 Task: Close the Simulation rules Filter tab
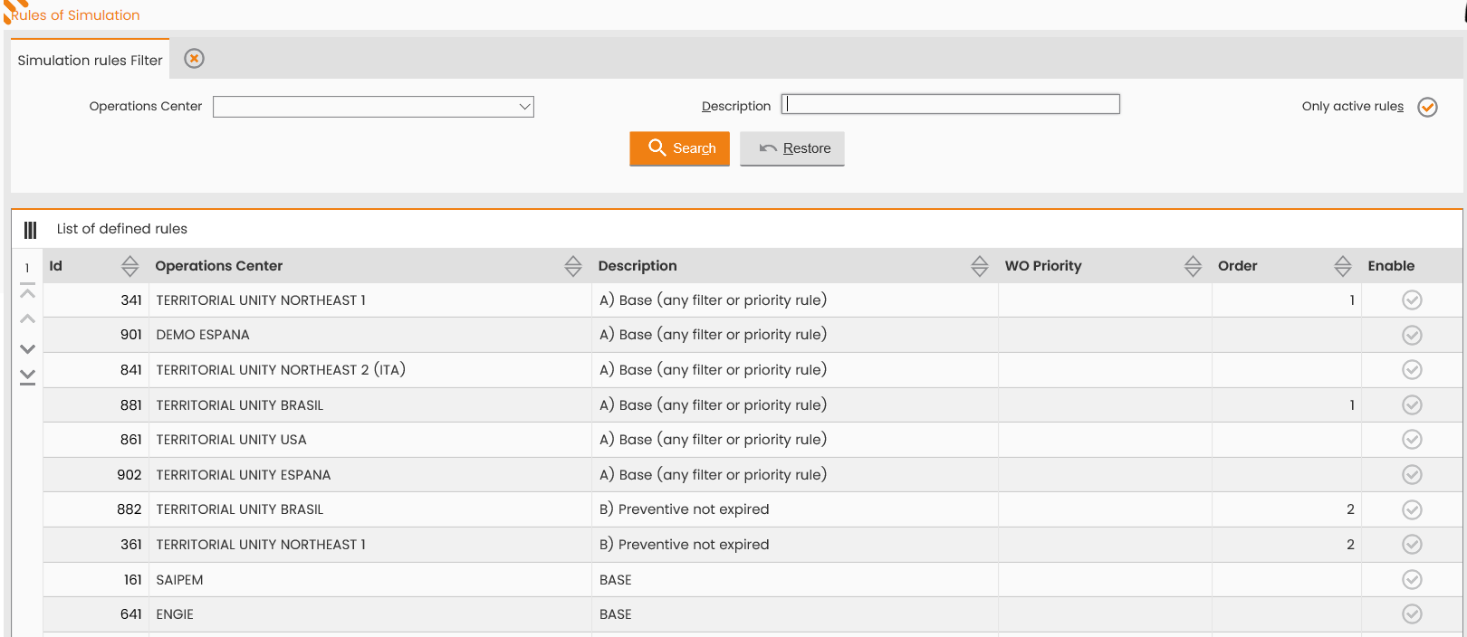coord(194,59)
